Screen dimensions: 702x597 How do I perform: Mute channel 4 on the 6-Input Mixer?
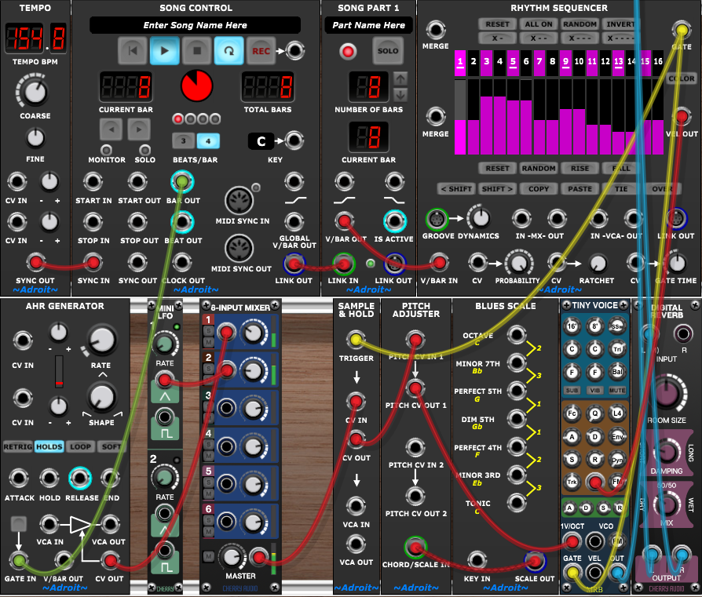[209, 456]
